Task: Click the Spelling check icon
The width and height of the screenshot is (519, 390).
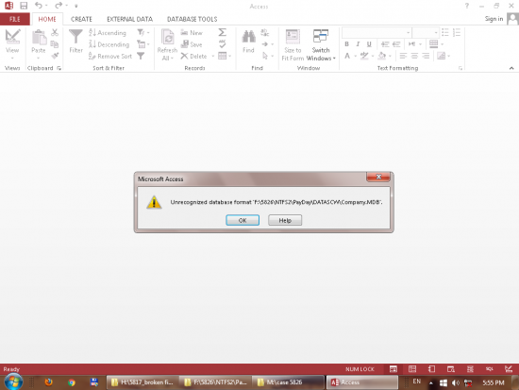Action: 223,43
